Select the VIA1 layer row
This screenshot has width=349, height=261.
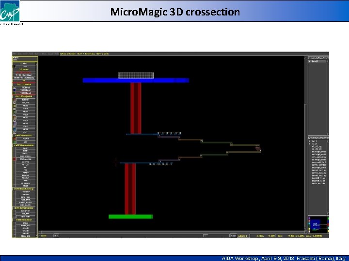click(x=25, y=126)
